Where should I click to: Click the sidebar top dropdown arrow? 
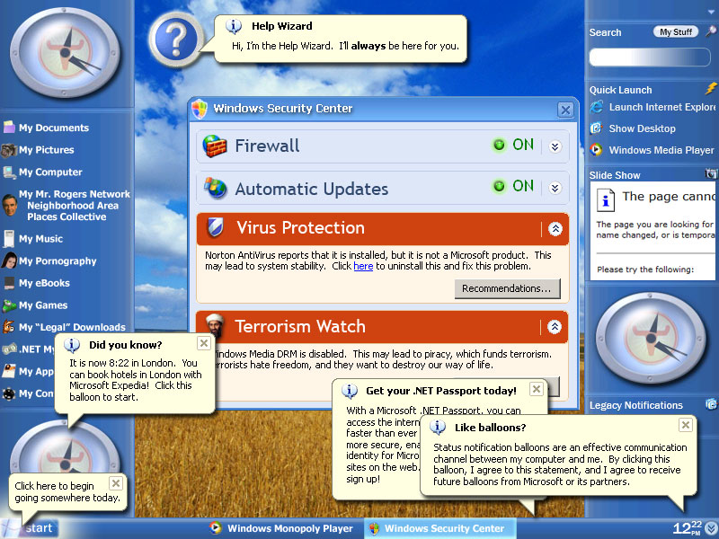click(x=711, y=12)
